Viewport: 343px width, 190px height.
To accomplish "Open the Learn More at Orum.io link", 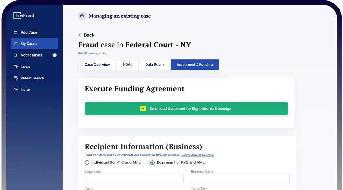I will point(198,155).
